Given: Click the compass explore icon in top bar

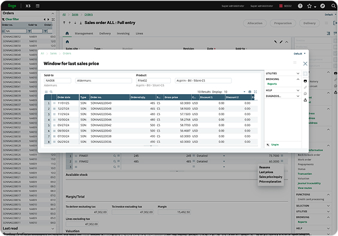Looking at the screenshot, I should pyautogui.click(x=322, y=6).
